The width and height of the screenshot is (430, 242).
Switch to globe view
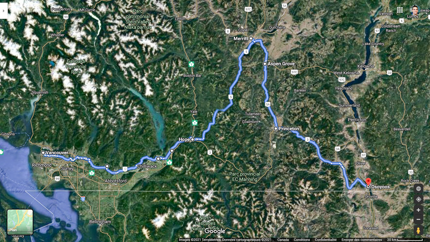click(x=419, y=189)
